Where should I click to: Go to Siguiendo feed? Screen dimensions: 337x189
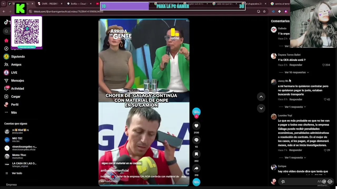coord(14,56)
